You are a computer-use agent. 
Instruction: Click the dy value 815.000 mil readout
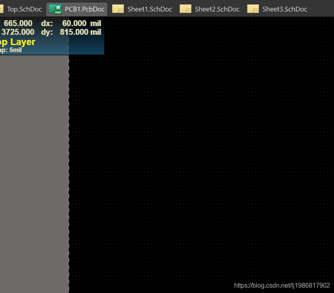(x=81, y=32)
